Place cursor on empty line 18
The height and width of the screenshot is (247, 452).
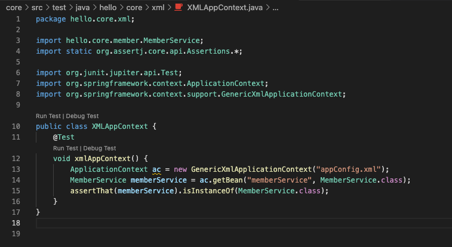(244, 223)
